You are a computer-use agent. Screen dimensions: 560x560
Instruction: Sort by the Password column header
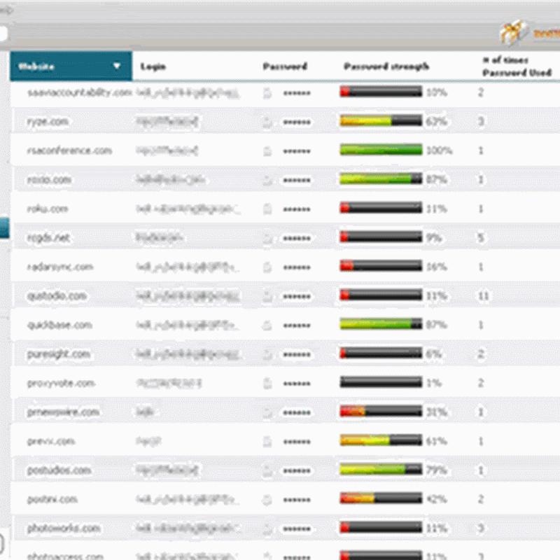[x=285, y=66]
